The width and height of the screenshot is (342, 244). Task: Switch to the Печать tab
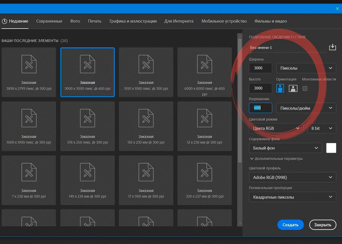(95, 21)
